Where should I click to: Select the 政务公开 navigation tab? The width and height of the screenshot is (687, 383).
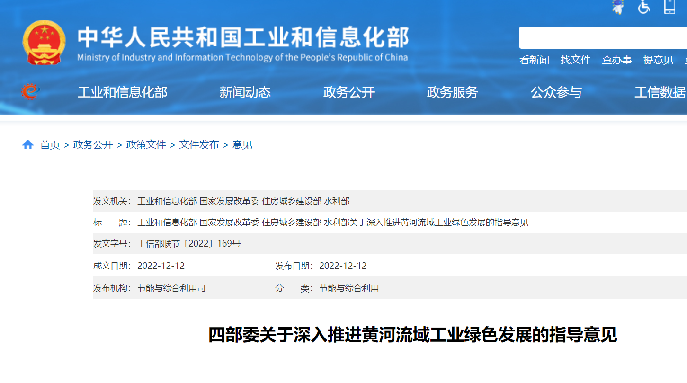(x=348, y=92)
